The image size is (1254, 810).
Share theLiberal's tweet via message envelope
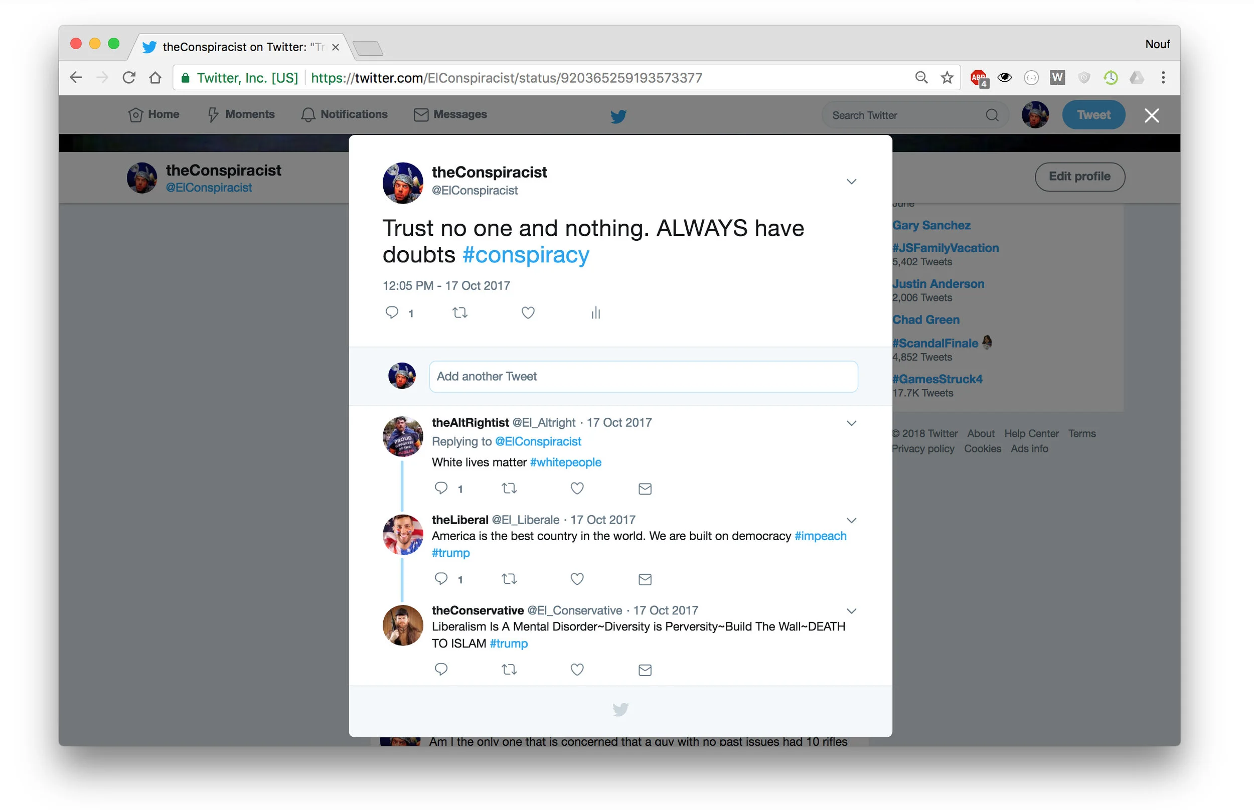click(645, 579)
